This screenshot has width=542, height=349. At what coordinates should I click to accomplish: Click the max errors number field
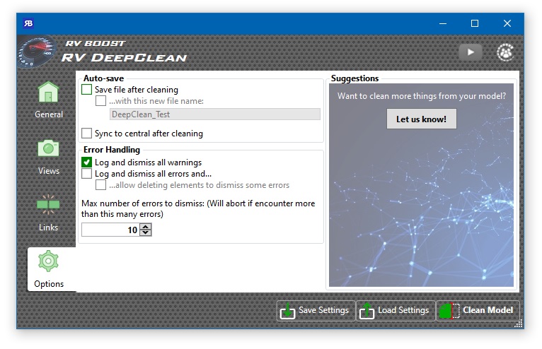point(110,230)
